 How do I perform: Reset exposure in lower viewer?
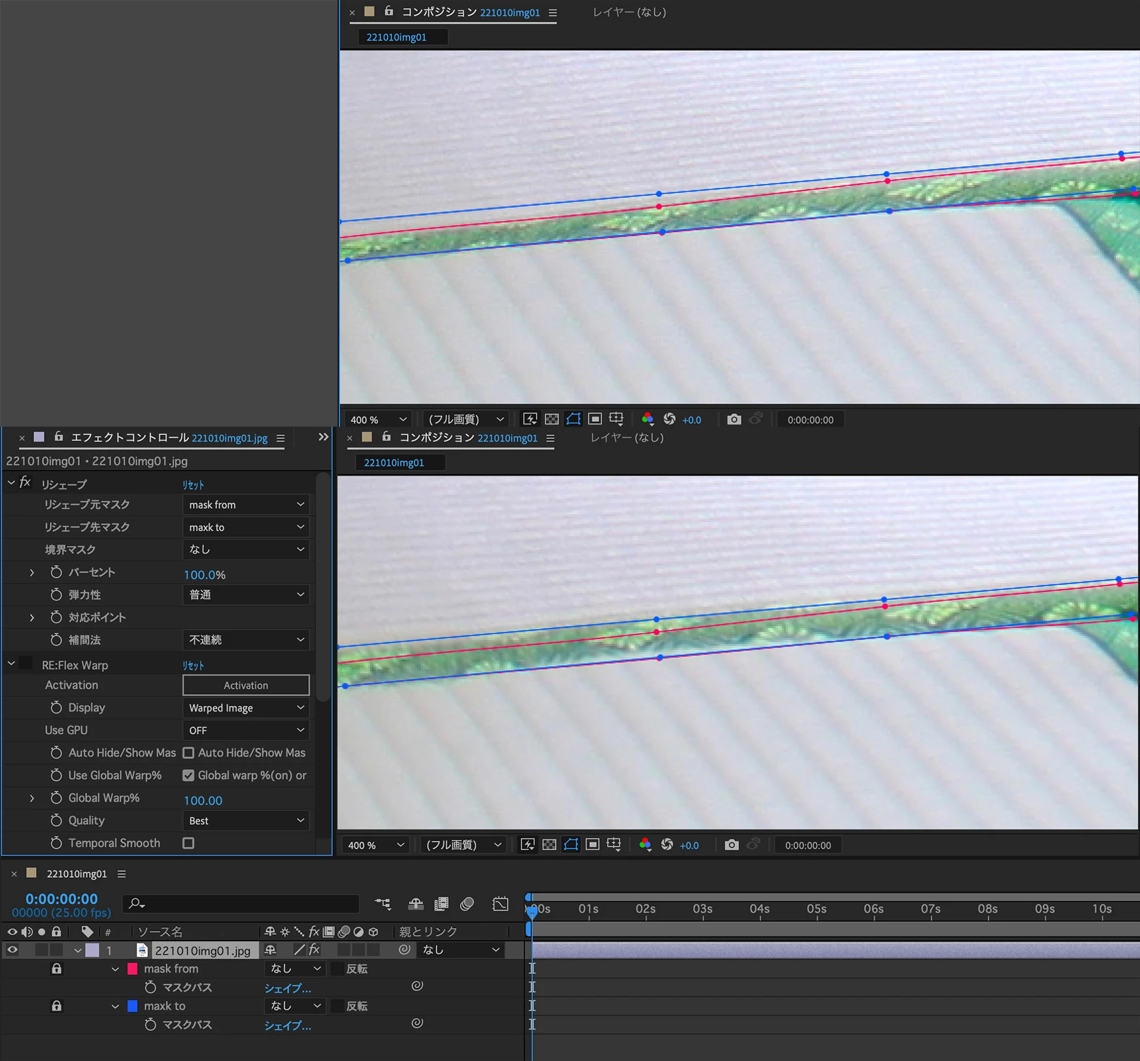[x=666, y=844]
